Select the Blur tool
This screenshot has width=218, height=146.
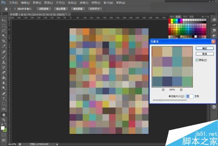tap(4, 83)
